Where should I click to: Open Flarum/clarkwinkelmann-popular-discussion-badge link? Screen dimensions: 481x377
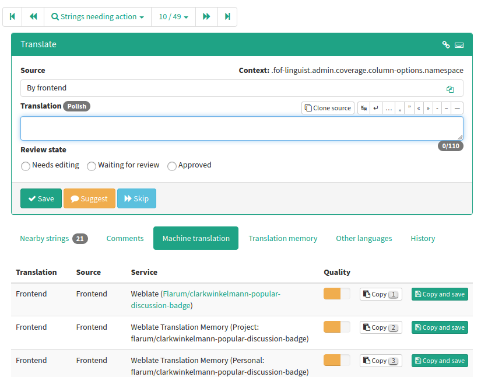(x=206, y=299)
